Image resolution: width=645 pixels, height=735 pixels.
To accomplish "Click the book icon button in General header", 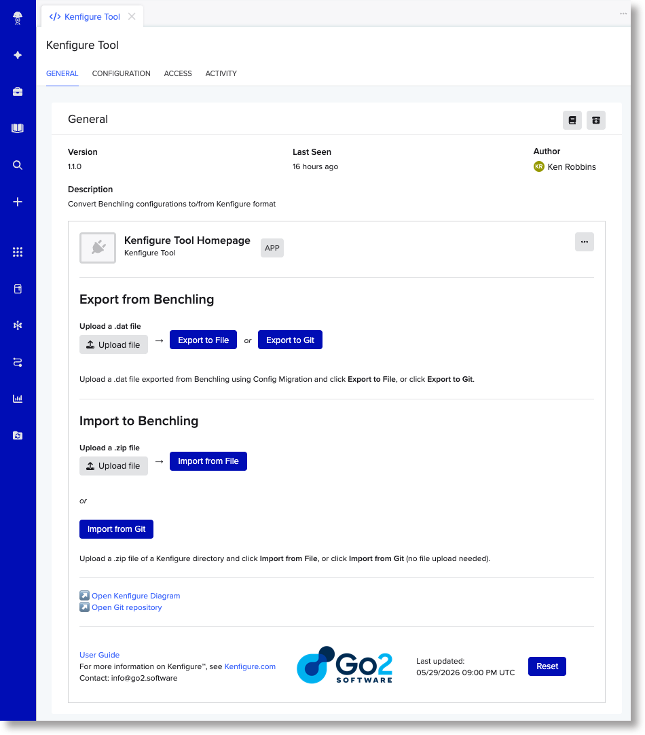I will coord(572,120).
